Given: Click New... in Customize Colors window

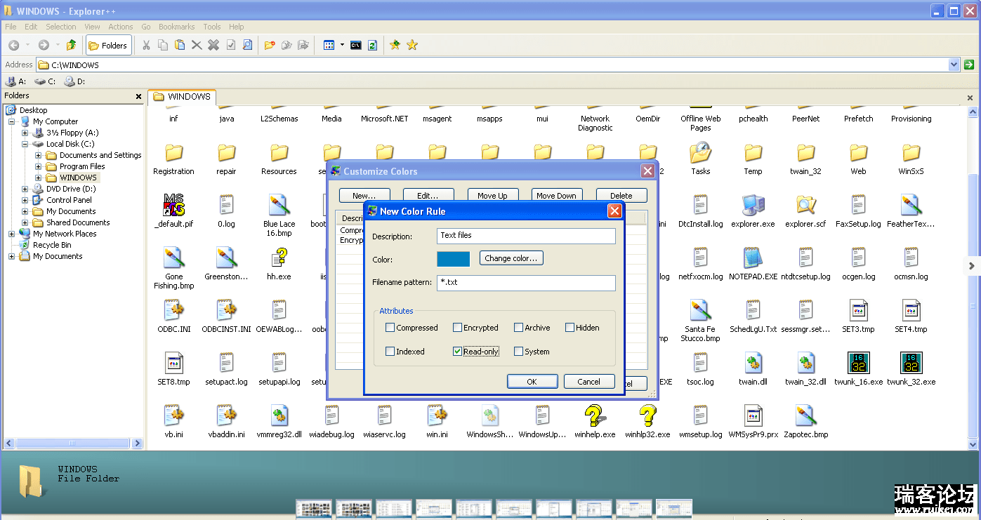Looking at the screenshot, I should pyautogui.click(x=364, y=196).
